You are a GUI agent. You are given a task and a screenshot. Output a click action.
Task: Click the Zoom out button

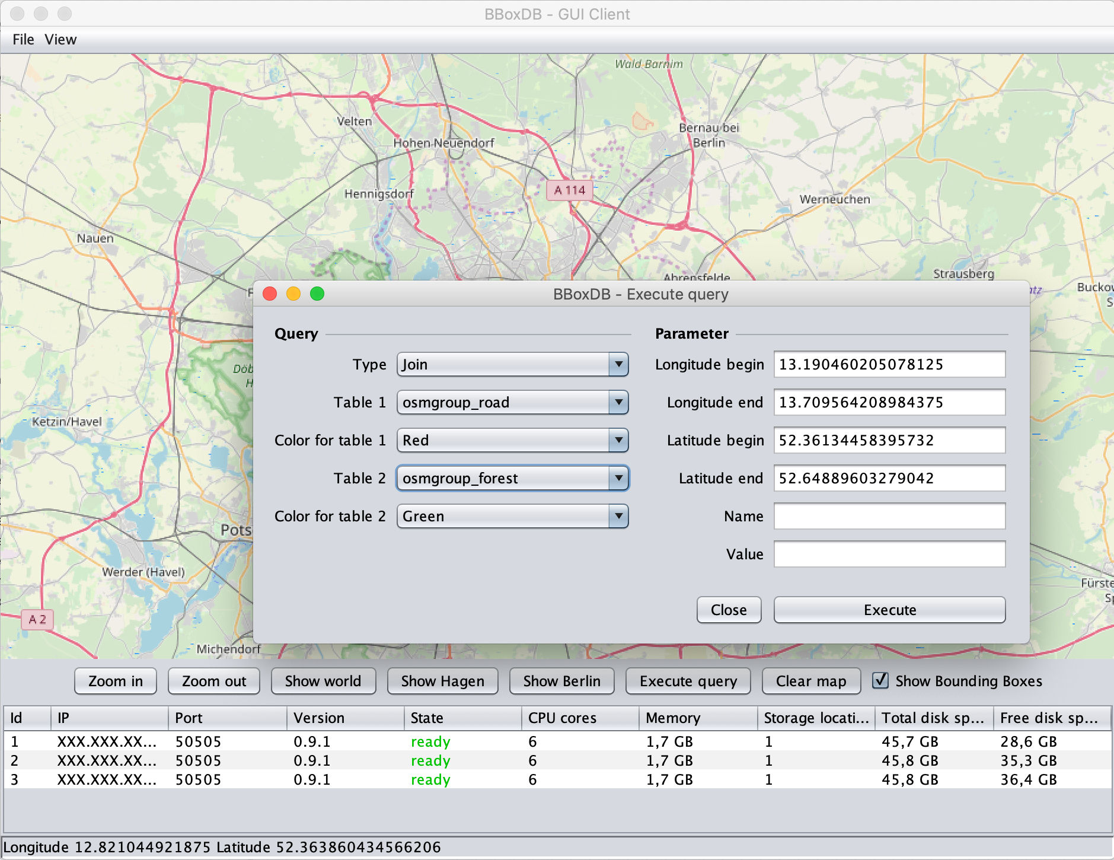(213, 681)
